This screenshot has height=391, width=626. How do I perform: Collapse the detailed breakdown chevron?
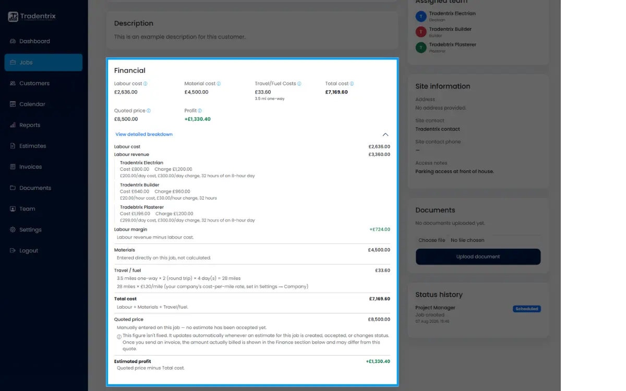pyautogui.click(x=386, y=135)
